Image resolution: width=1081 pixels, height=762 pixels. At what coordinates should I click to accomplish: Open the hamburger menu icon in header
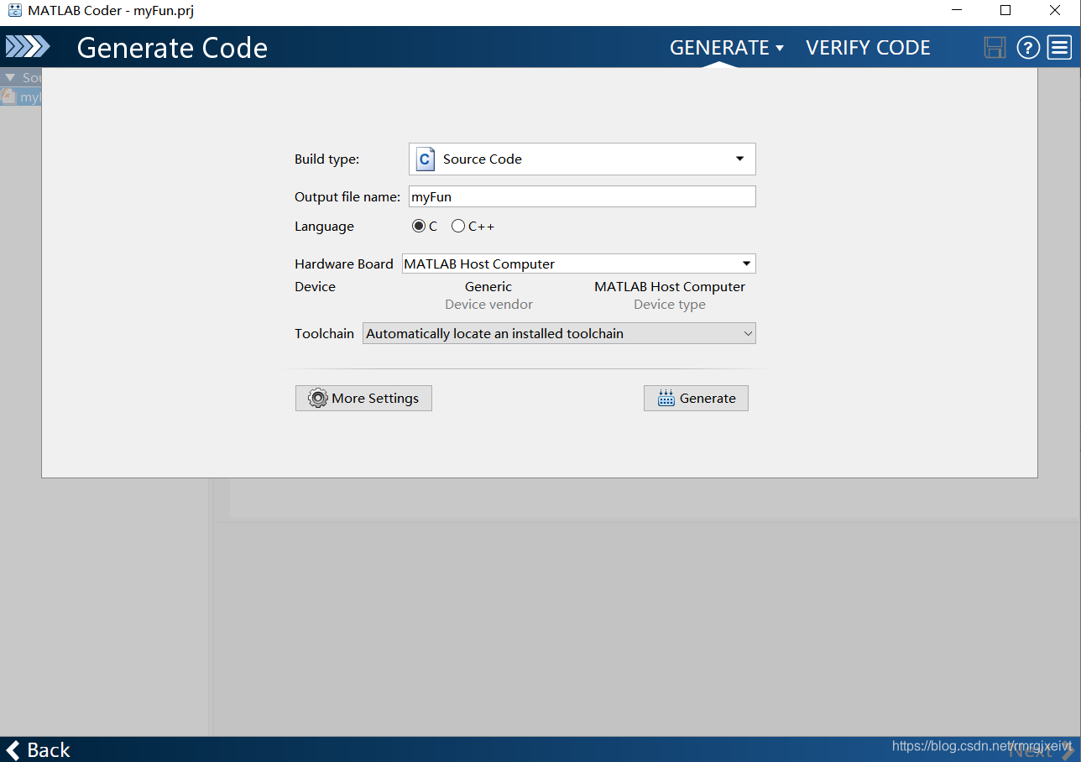click(1060, 48)
